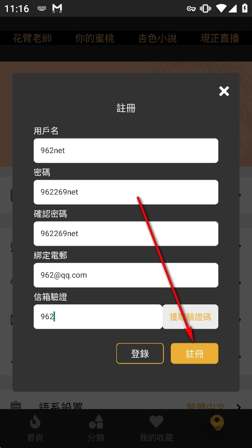Close the registration dialog with X
This screenshot has height=448, width=252.
pos(224,91)
